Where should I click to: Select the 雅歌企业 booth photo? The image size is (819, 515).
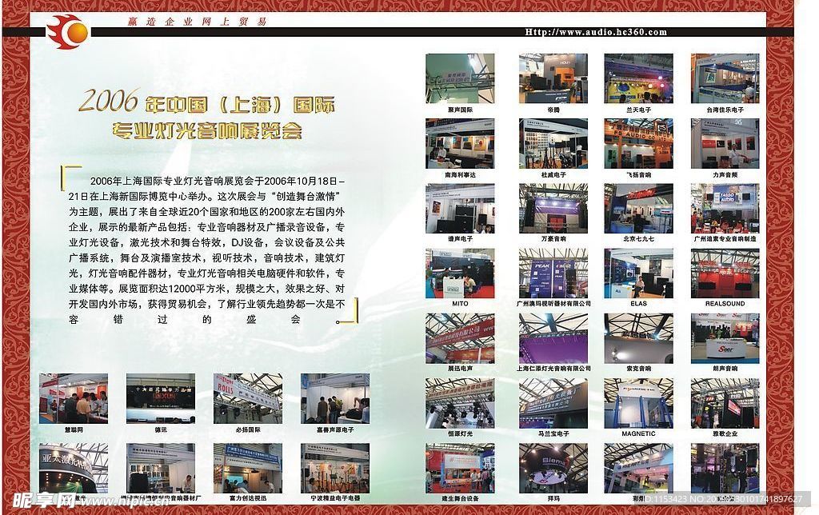pos(725,404)
